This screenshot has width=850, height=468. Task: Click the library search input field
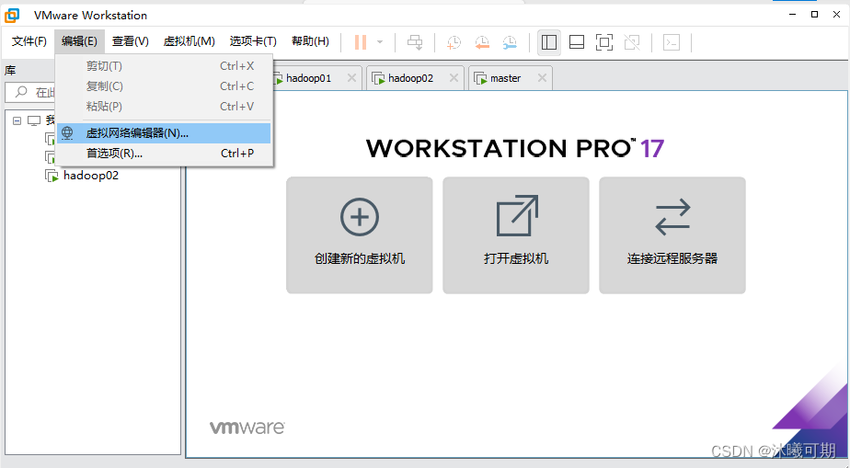[30, 92]
